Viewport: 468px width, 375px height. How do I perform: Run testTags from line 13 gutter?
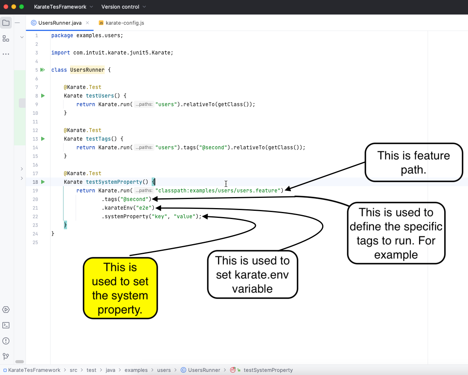43,139
